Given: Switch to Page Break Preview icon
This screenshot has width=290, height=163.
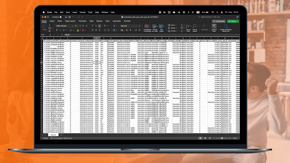Looking at the screenshot, I should pos(210,138).
